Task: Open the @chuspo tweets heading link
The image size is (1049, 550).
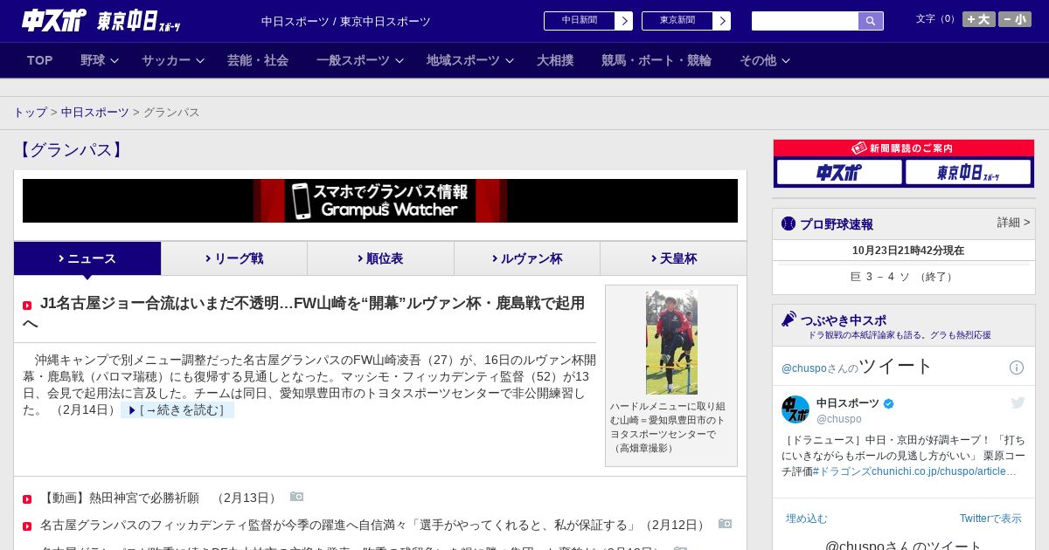Action: (x=858, y=367)
